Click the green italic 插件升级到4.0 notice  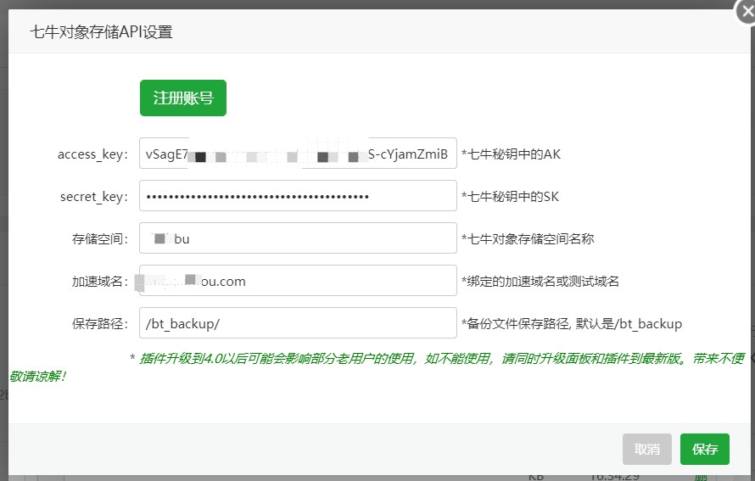377,366
